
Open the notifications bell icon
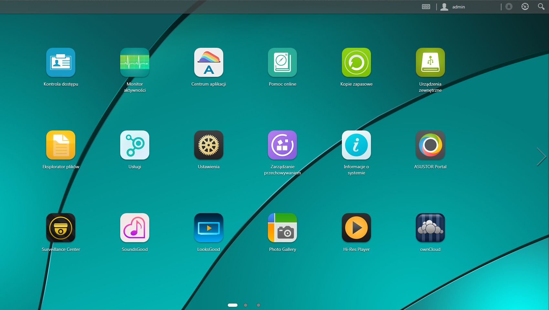509,6
